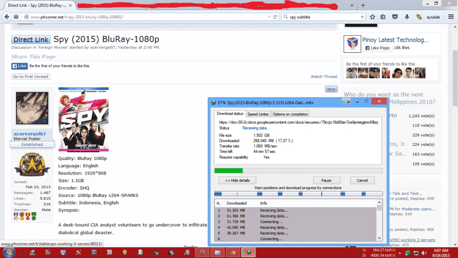Image resolution: width=458 pixels, height=258 pixels.
Task: Open Firefox downloads arrow icon
Action: click(x=407, y=17)
